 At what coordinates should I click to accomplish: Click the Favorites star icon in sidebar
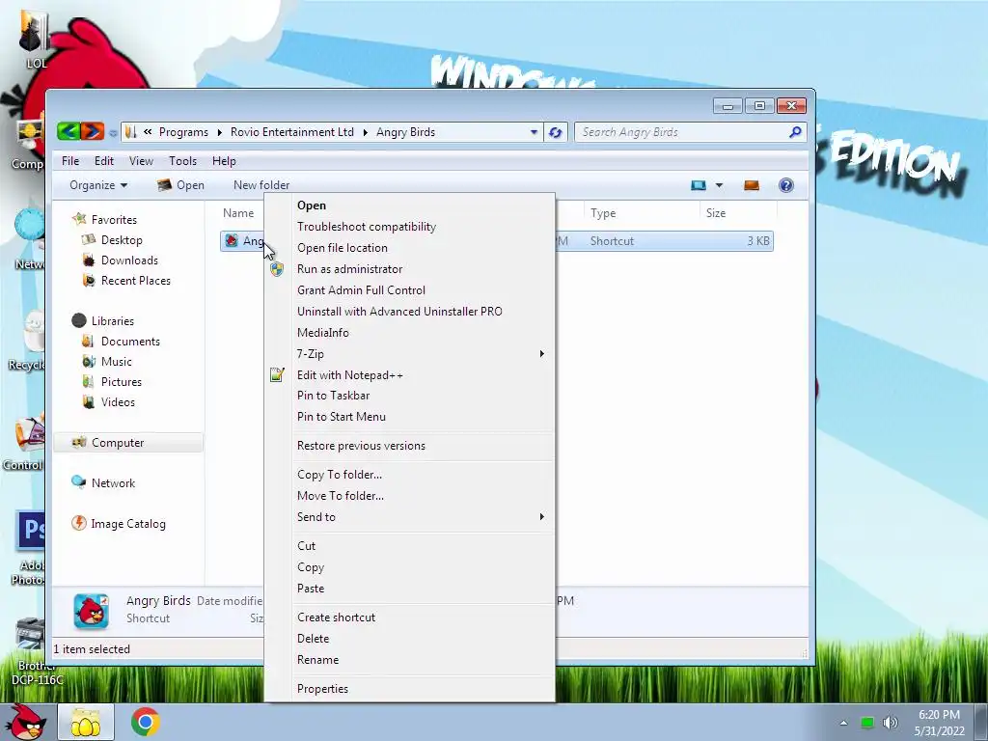(79, 219)
